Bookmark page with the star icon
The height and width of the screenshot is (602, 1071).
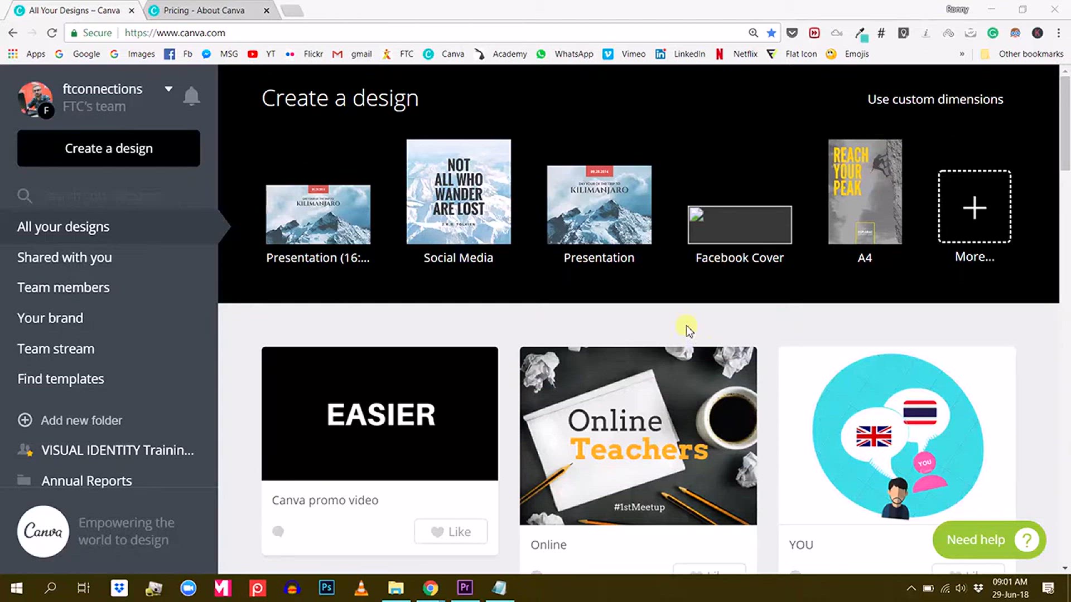pyautogui.click(x=771, y=33)
